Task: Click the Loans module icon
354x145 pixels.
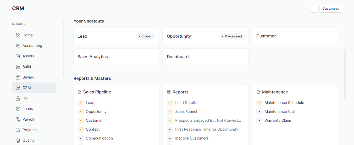Action: (18, 109)
